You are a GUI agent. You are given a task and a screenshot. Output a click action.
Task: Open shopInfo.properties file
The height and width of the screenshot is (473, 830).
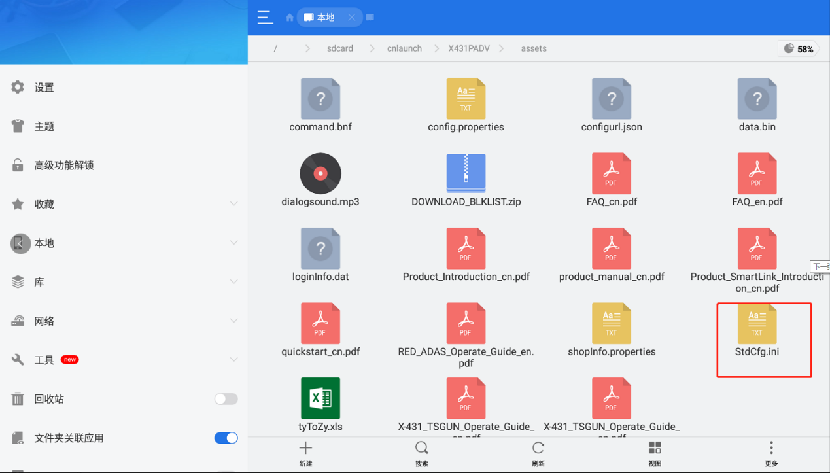(612, 330)
